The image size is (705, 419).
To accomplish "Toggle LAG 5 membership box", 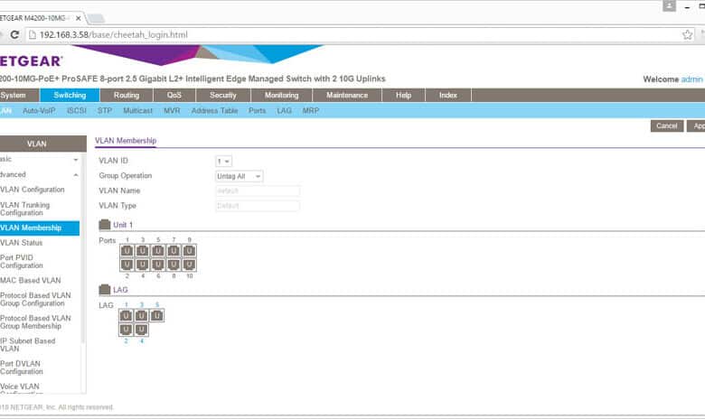I will point(157,316).
